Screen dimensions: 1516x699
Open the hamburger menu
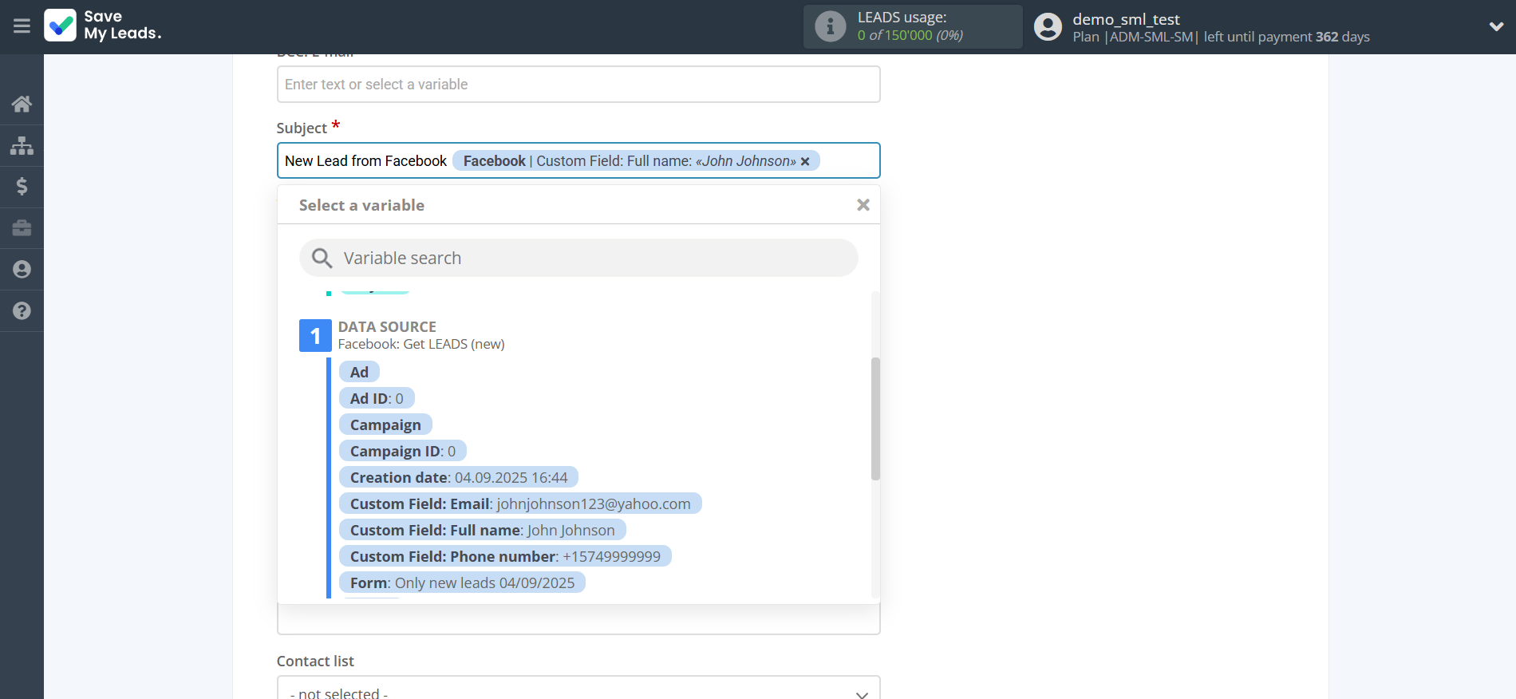(x=22, y=26)
